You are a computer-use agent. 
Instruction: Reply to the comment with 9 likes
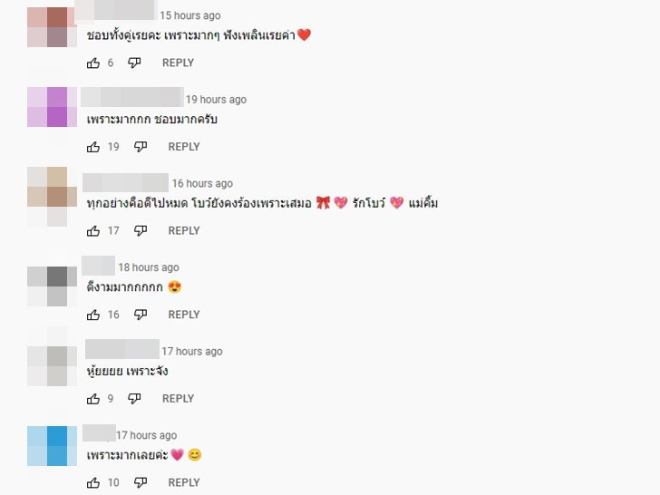178,398
